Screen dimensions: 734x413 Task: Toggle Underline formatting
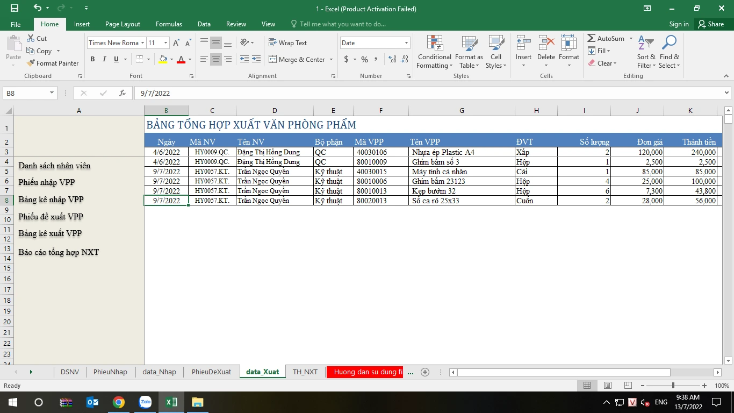click(x=116, y=59)
